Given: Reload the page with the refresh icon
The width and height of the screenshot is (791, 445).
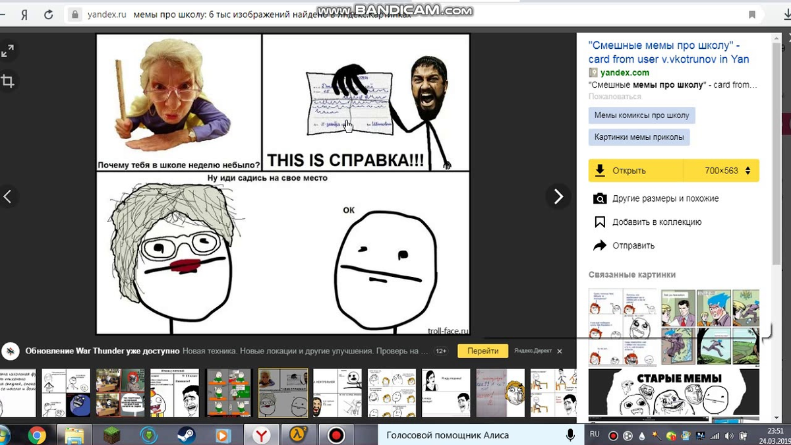Looking at the screenshot, I should [x=48, y=15].
